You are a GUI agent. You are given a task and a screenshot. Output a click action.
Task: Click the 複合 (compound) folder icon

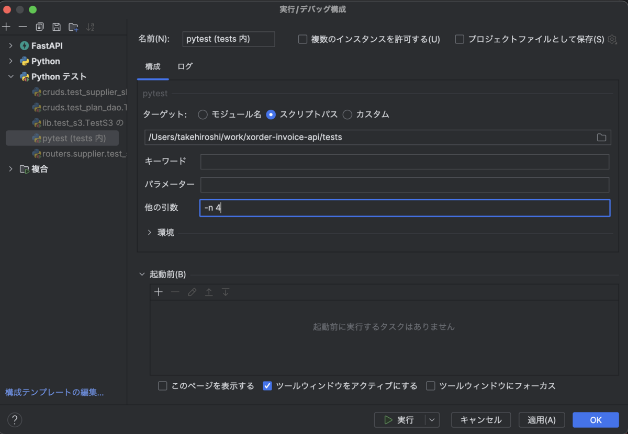[x=24, y=169]
